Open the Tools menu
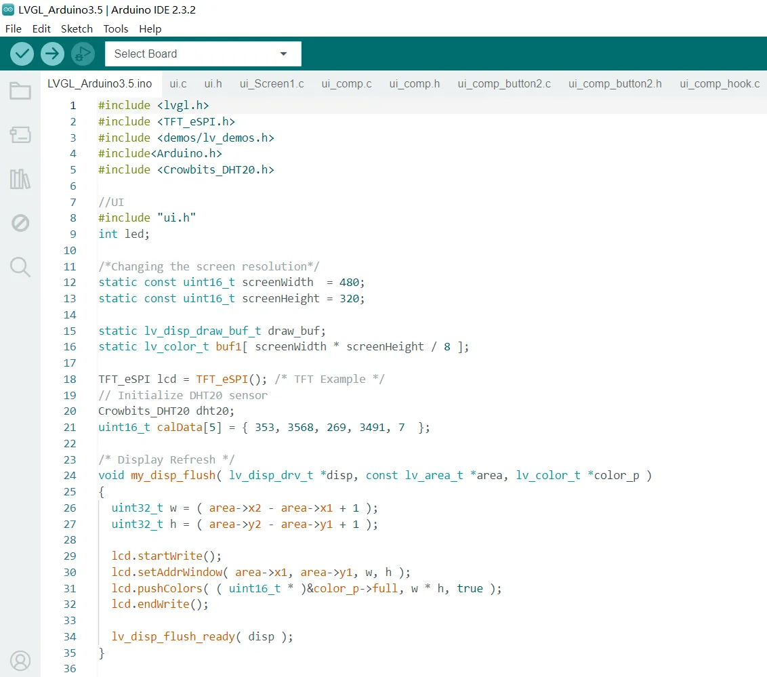The image size is (767, 677). (x=116, y=28)
